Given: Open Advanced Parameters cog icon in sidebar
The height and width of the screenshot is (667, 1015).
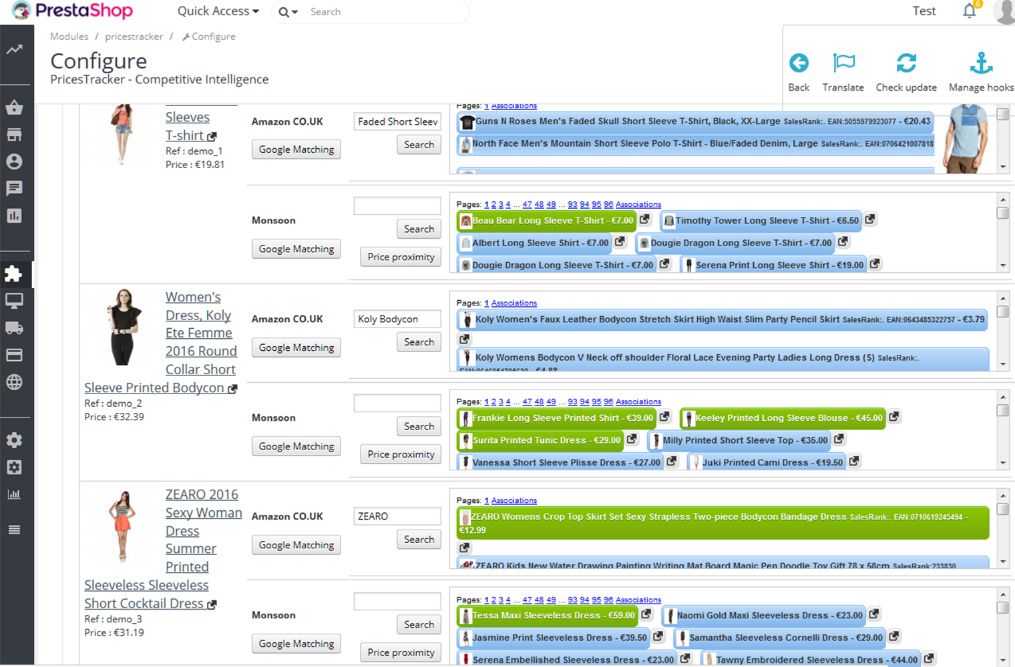Looking at the screenshot, I should 14,468.
